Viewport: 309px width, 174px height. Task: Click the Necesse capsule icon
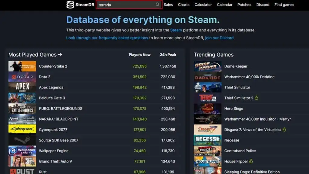click(207, 140)
